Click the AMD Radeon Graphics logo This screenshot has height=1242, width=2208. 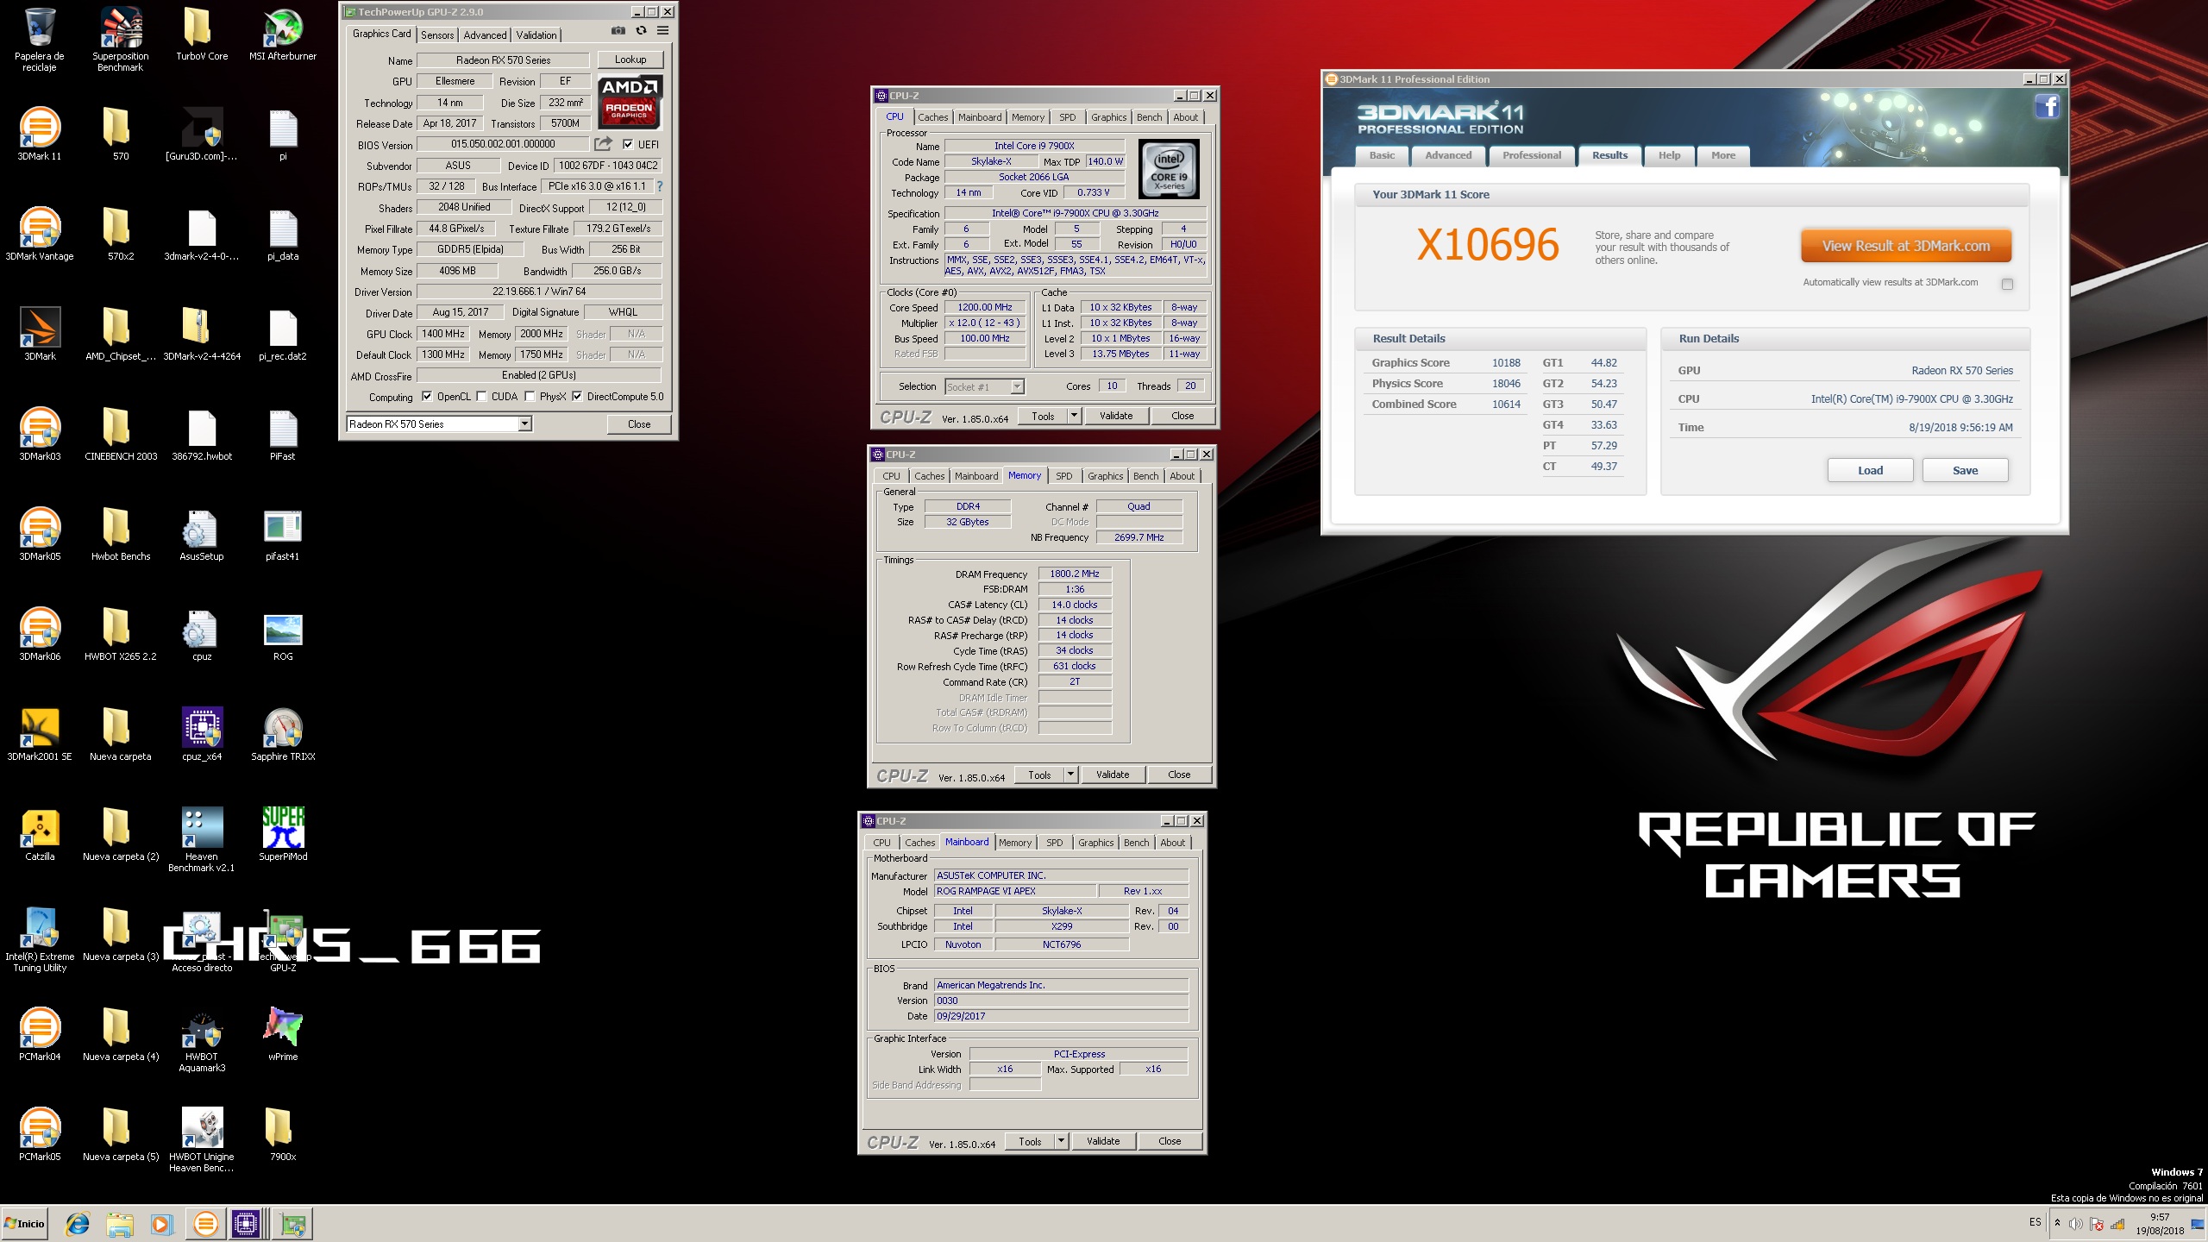[x=630, y=102]
